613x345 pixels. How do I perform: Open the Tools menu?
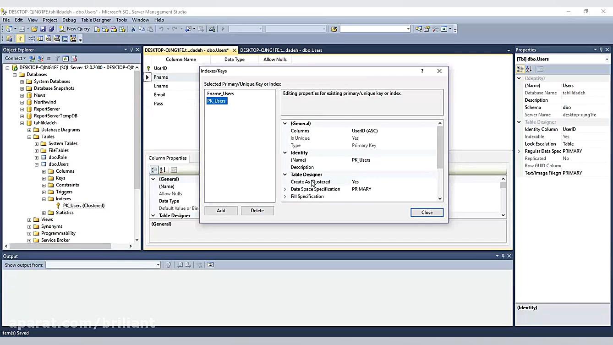[x=121, y=20]
